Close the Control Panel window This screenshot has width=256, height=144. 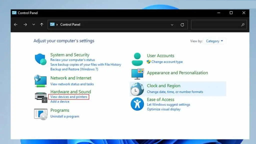click(x=244, y=13)
